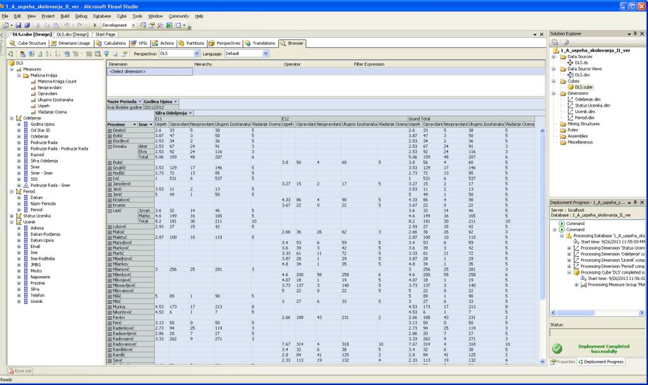The height and width of the screenshot is (385, 648).
Task: Collapse the Measures node in the metadata tree
Action: point(11,70)
